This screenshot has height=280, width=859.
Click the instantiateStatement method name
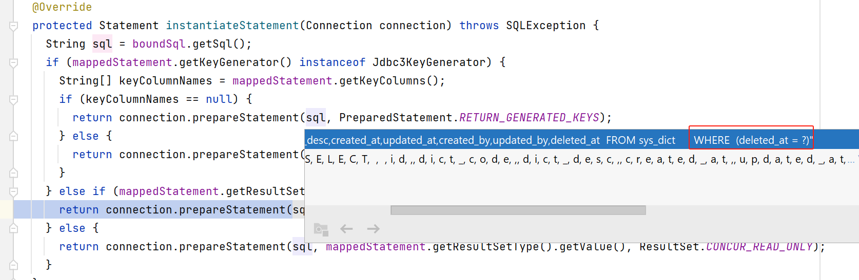point(232,26)
